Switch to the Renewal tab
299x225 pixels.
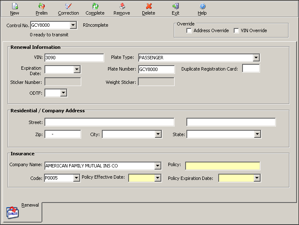30,205
